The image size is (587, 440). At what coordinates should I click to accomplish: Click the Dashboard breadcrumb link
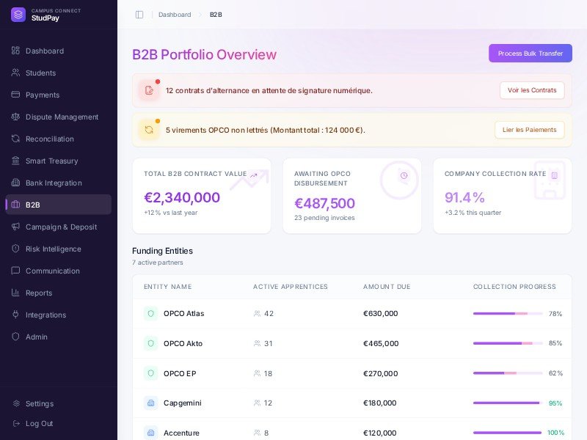coord(175,15)
